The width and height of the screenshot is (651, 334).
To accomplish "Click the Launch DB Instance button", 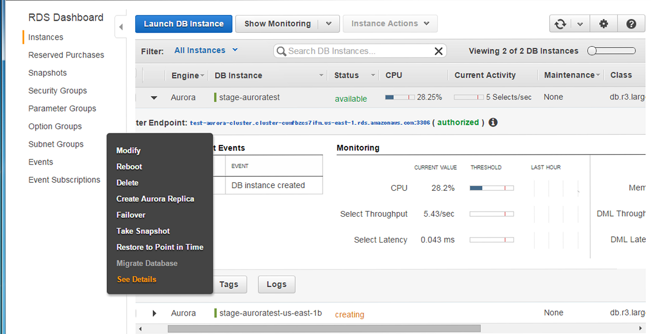I will pos(183,24).
